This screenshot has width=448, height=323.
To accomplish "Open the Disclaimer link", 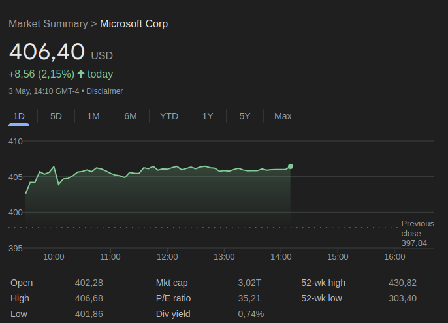I will (104, 91).
